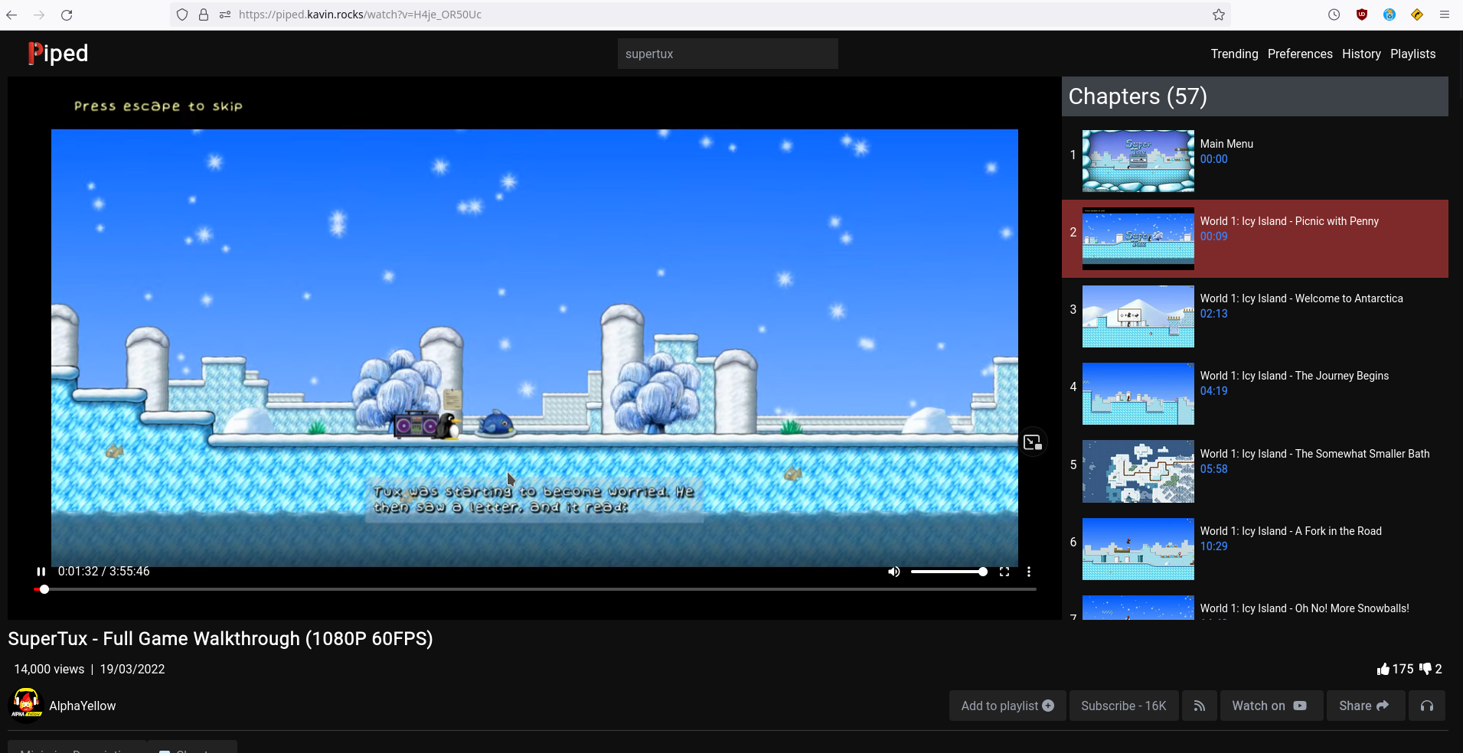The width and height of the screenshot is (1463, 753).
Task: Open the Playlists page
Action: (x=1412, y=54)
